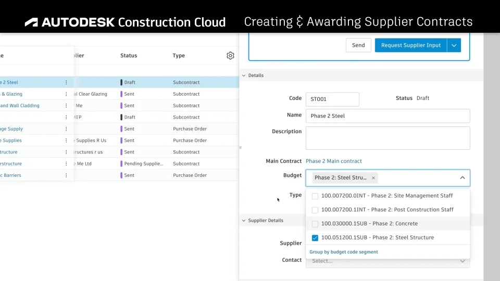
Task: Uncheck 100.051200.1SUB Phase 2: Steel Structure budget
Action: (x=315, y=238)
